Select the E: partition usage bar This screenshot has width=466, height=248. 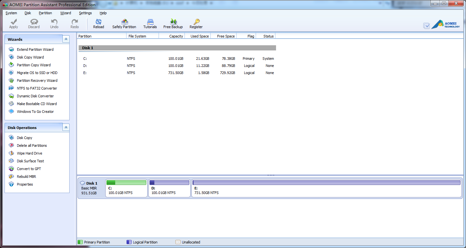[x=327, y=183]
